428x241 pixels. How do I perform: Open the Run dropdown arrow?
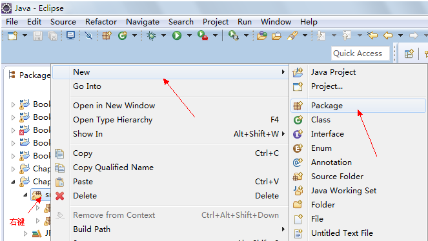(189, 35)
